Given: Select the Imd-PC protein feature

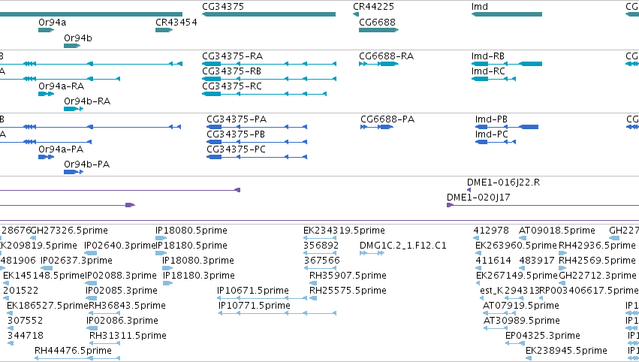Looking at the screenshot, I should [x=496, y=142].
